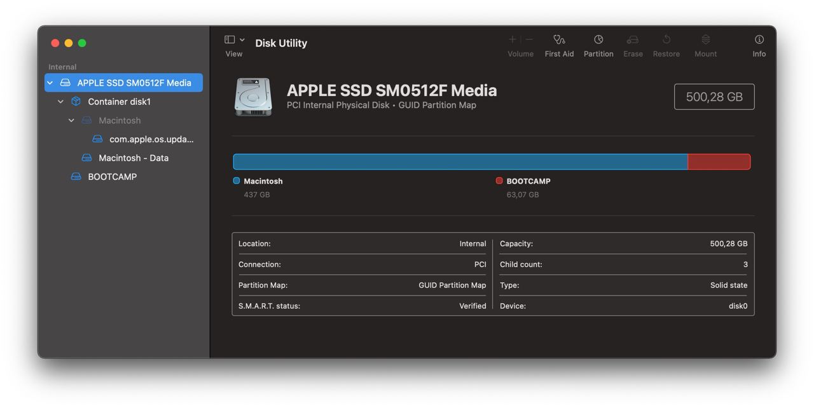Click the BOOTCAMP drive icon in sidebar

point(76,177)
